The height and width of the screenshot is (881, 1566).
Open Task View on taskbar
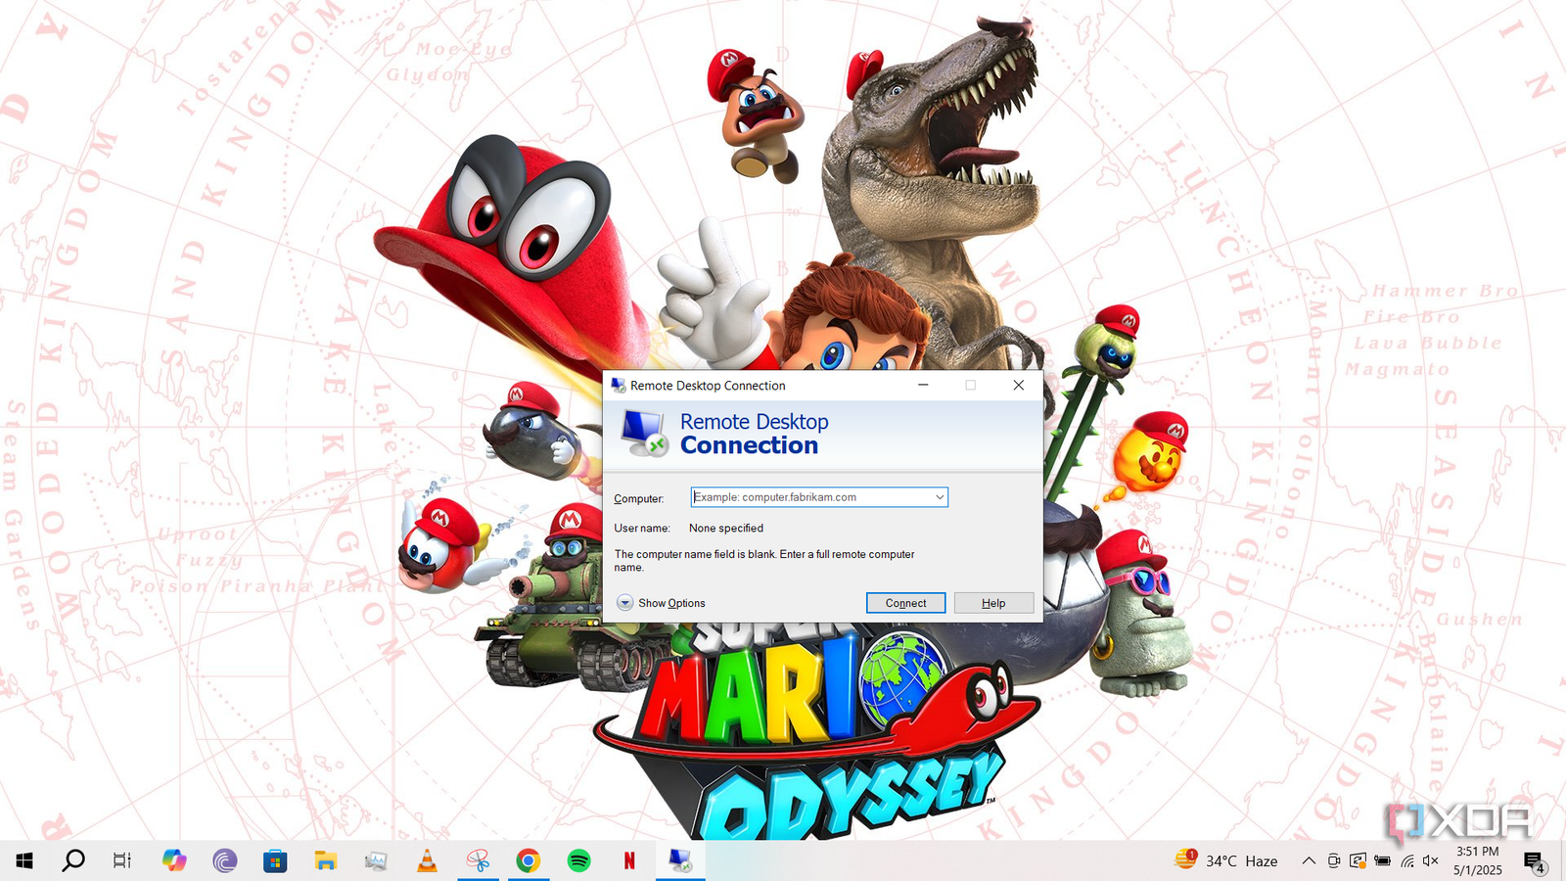pyautogui.click(x=121, y=860)
